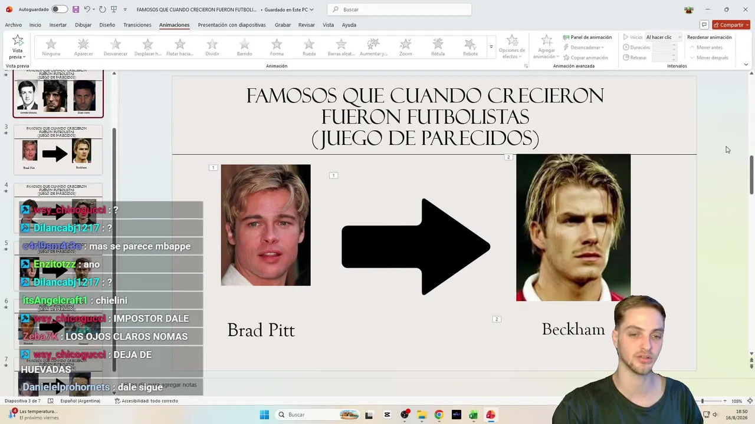Click the Undo arrow icon
755x424 pixels.
coord(87,9)
